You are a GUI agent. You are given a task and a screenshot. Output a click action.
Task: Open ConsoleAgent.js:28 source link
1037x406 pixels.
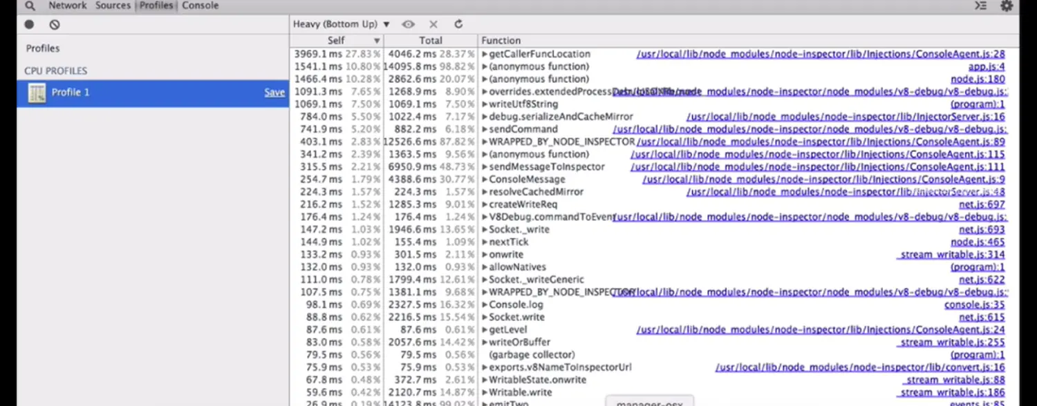click(x=821, y=54)
